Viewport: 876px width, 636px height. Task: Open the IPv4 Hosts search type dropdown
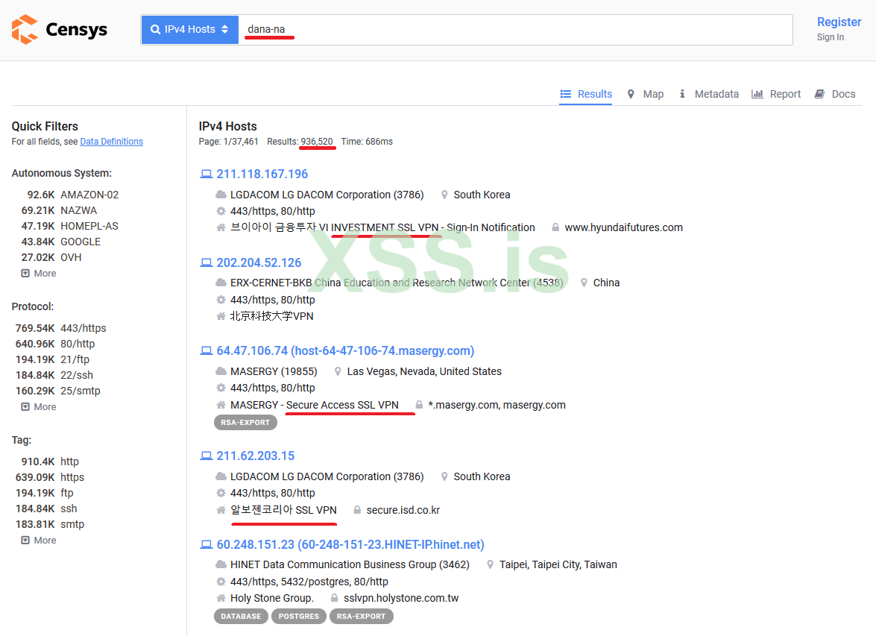222,29
